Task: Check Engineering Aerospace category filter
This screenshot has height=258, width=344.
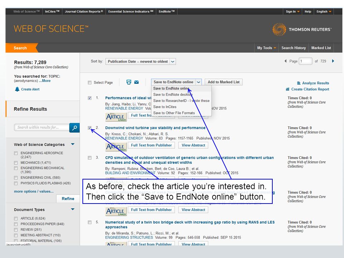Action: click(x=16, y=153)
